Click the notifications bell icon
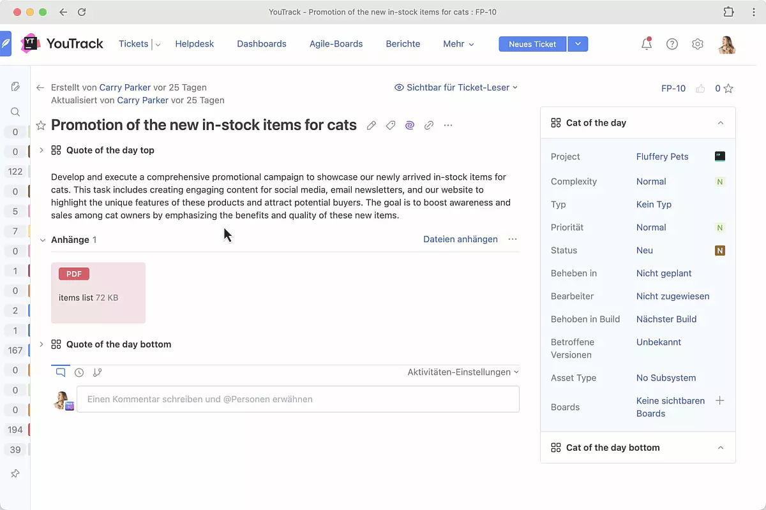Viewport: 766px width, 510px height. coord(647,44)
